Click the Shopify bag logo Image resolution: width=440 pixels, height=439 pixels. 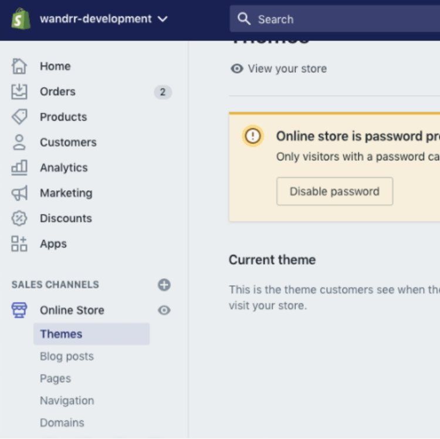pos(21,19)
